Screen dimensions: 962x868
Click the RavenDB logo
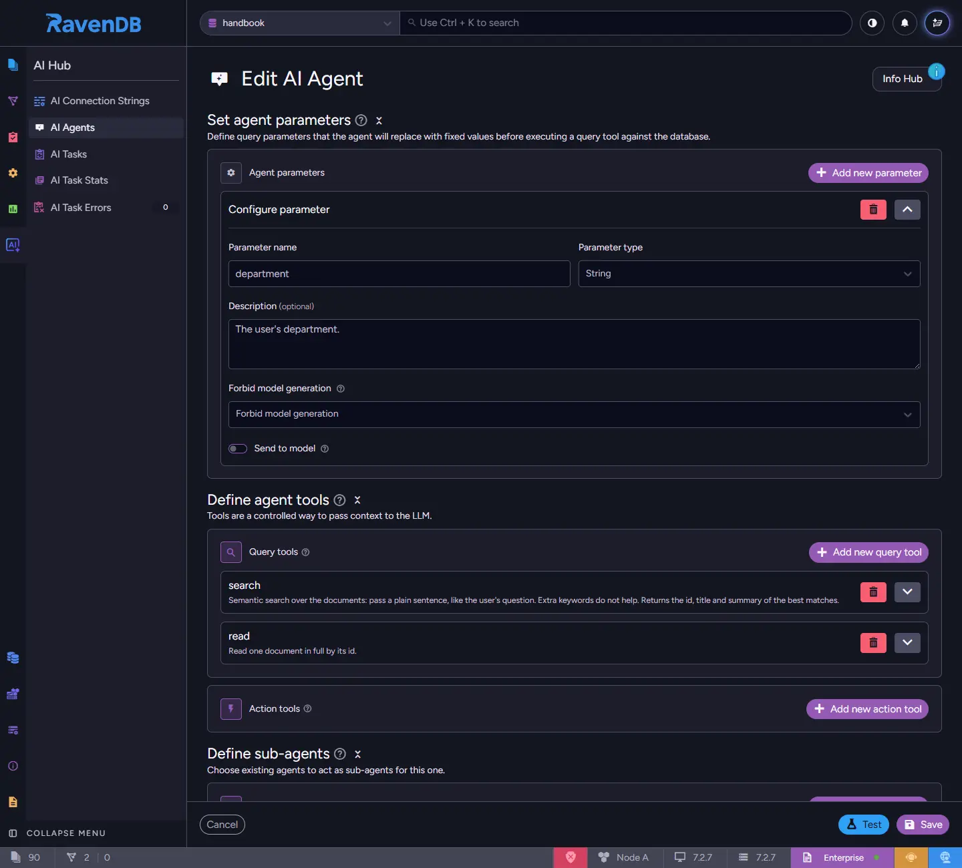(x=94, y=23)
